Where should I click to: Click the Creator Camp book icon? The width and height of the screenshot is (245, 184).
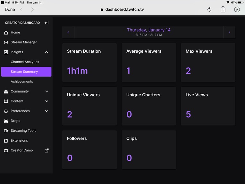click(x=6, y=151)
